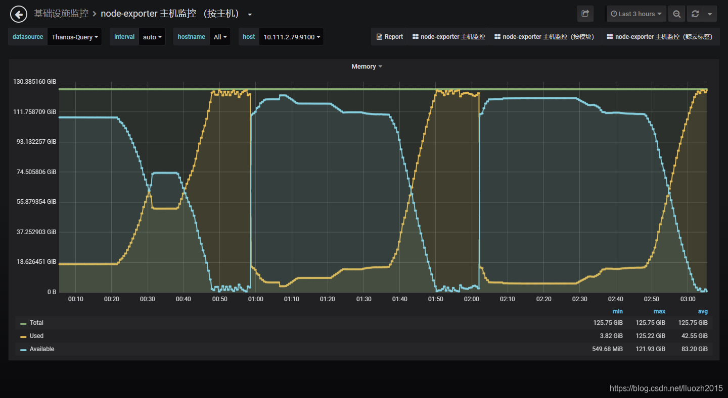
Task: Open node-exporter 主机监控 dashboard link
Action: [448, 37]
